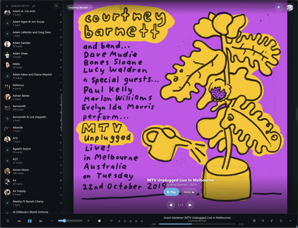Jump to letter G in alphabet index
The width and height of the screenshot is (298, 228).
(x=61, y=60)
